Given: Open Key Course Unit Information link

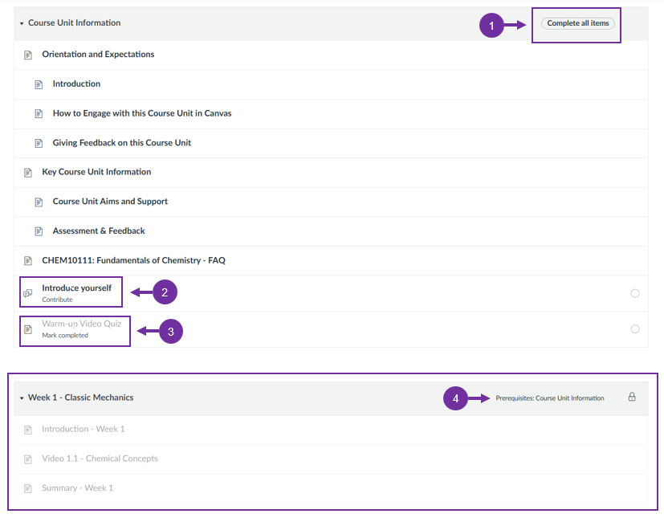Looking at the screenshot, I should pyautogui.click(x=96, y=172).
